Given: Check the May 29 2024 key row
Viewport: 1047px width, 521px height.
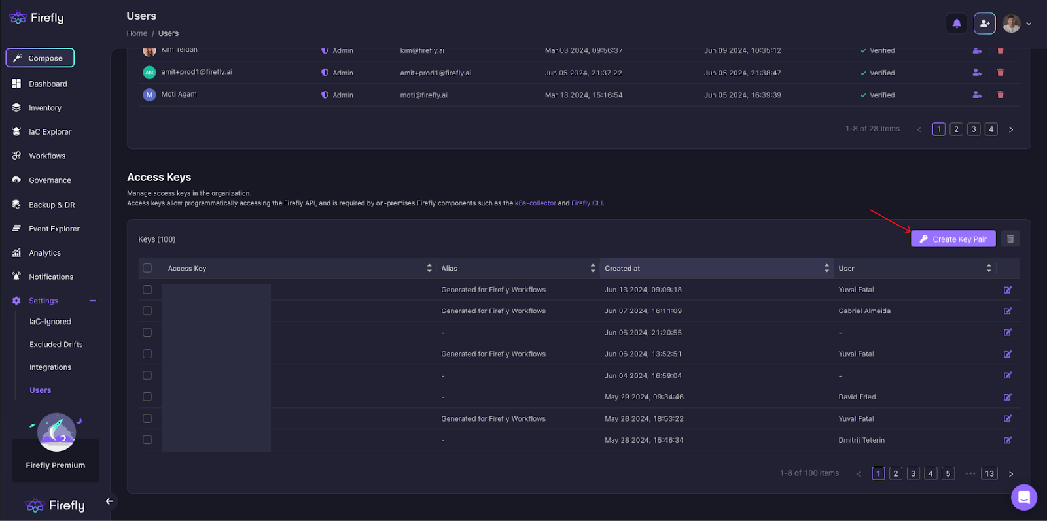Looking at the screenshot, I should pos(147,397).
